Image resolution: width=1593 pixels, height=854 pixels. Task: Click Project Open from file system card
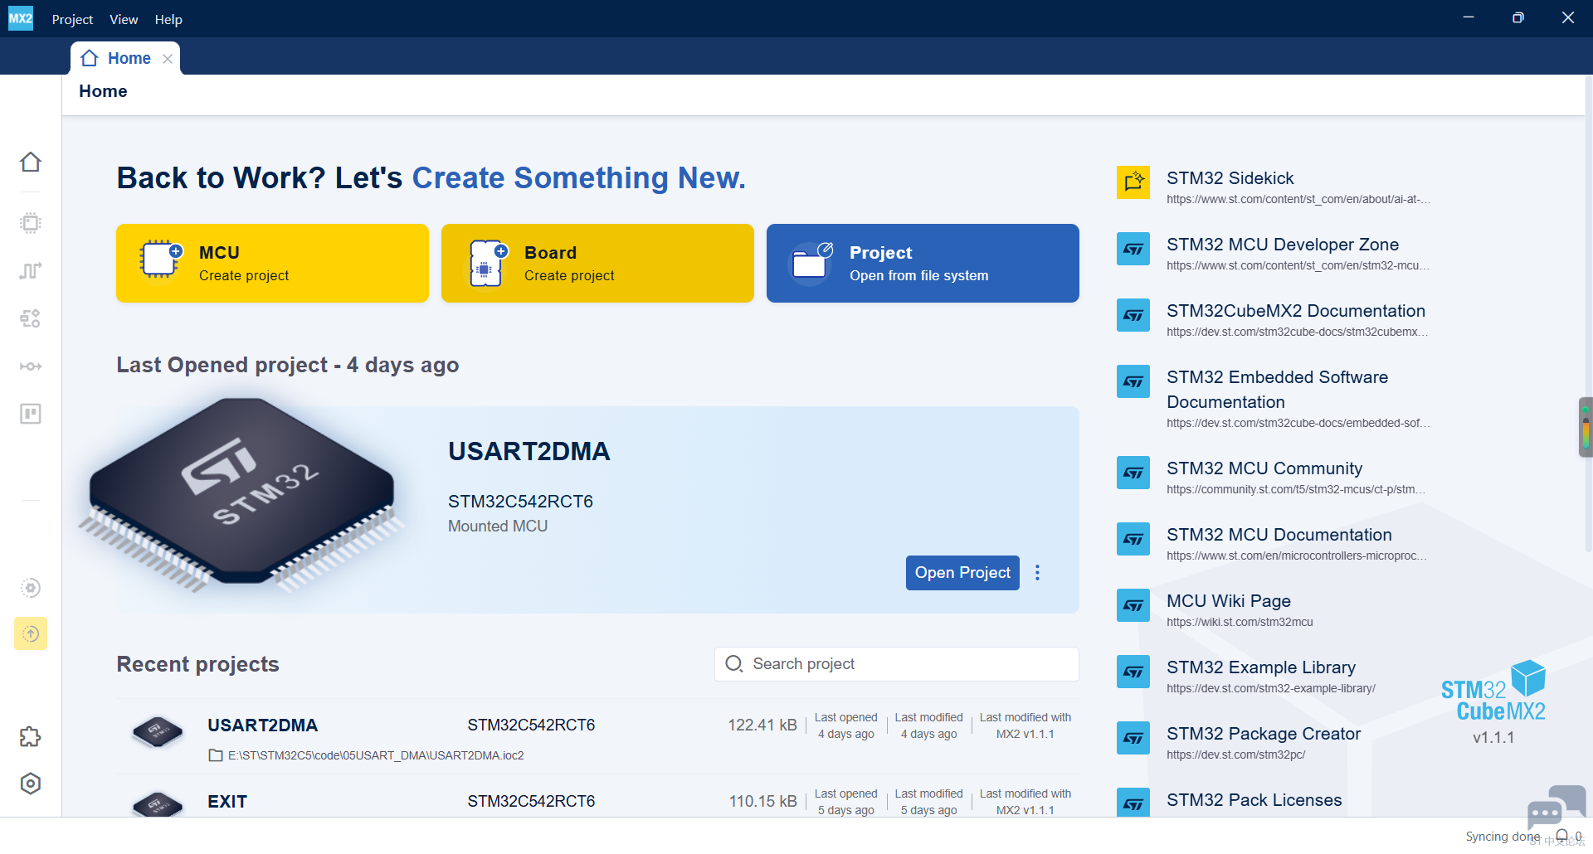coord(923,263)
